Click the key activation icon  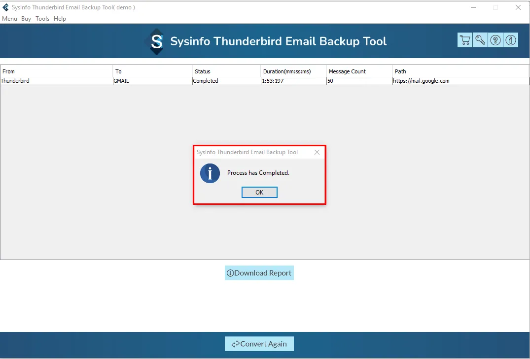click(x=480, y=40)
